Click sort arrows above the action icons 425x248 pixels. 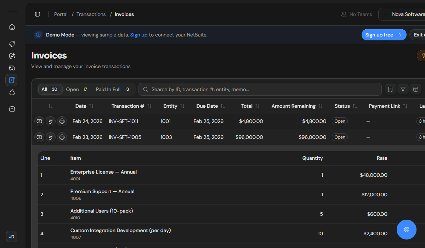pos(51,106)
